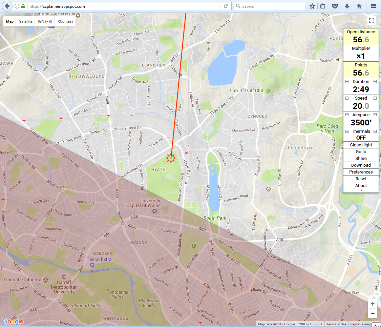Click the Pontcanna Fields label
Viewport: 381px width, 327px height.
(x=118, y=294)
